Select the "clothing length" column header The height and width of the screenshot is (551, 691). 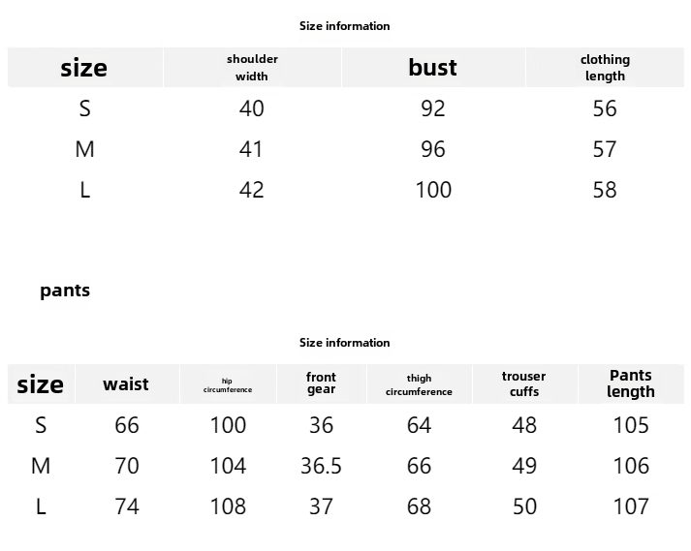(x=605, y=68)
